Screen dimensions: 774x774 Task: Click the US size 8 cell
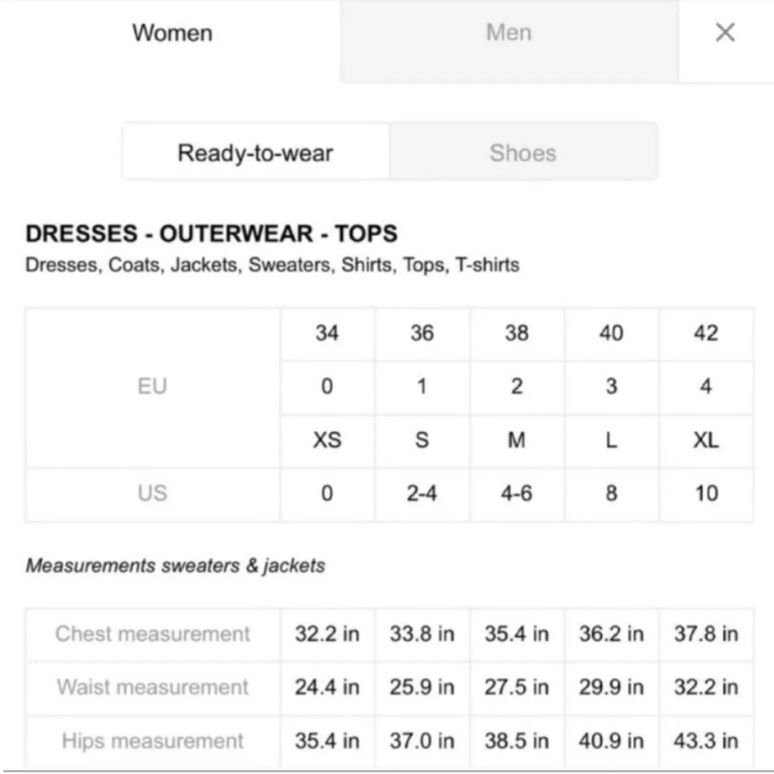611,493
